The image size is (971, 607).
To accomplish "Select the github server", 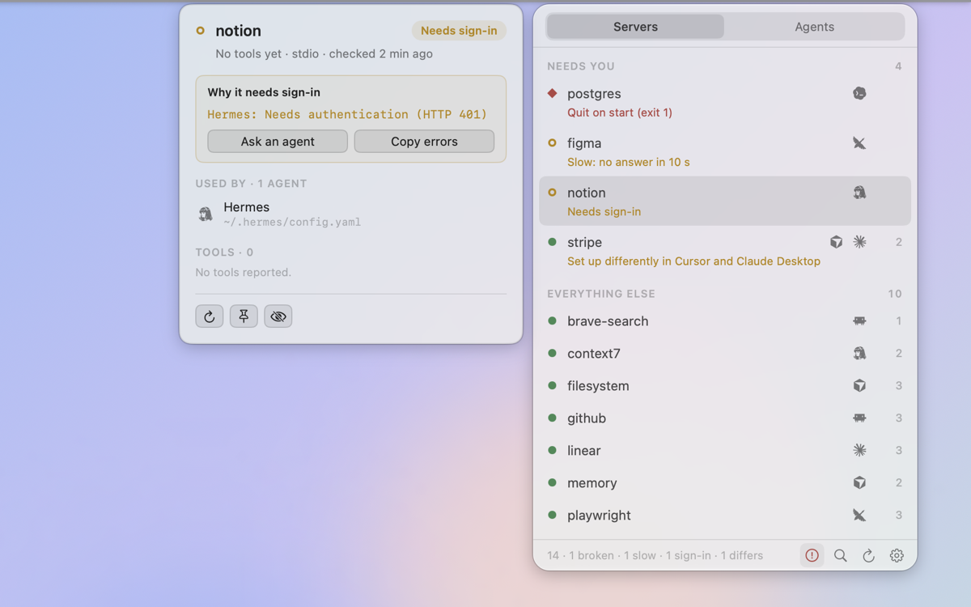I will point(725,418).
